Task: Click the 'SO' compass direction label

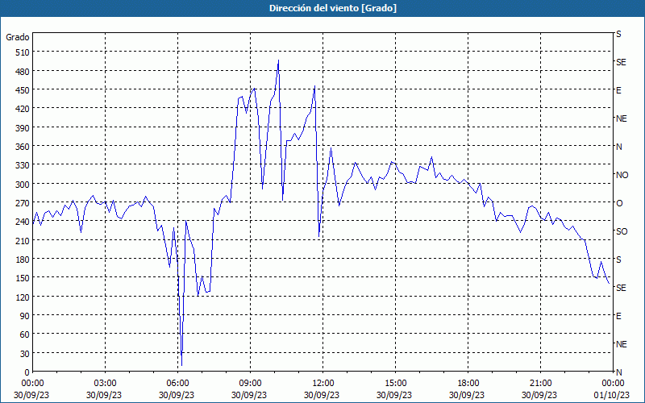Action: 622,231
